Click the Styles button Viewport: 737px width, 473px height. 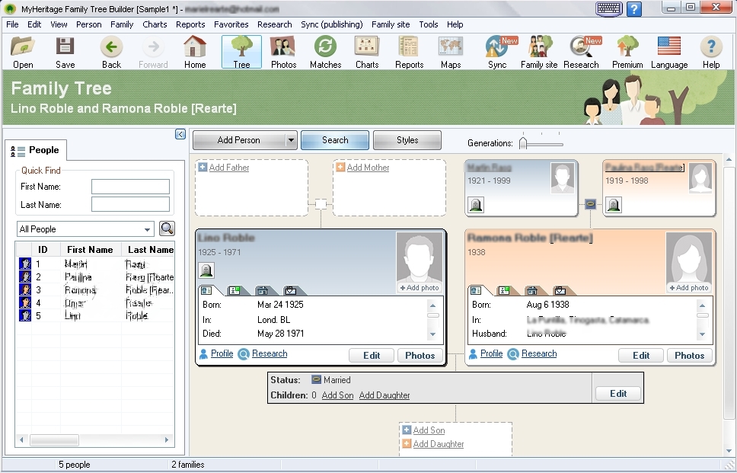tap(407, 140)
